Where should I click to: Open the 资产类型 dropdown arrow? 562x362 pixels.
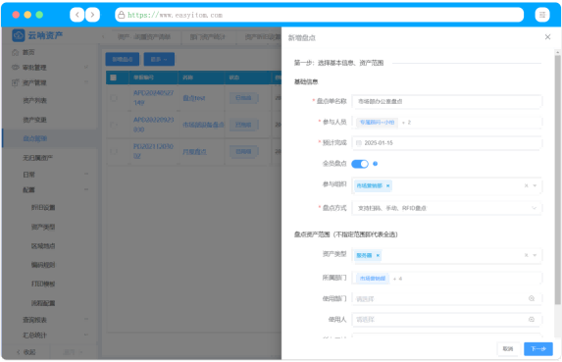tap(535, 255)
